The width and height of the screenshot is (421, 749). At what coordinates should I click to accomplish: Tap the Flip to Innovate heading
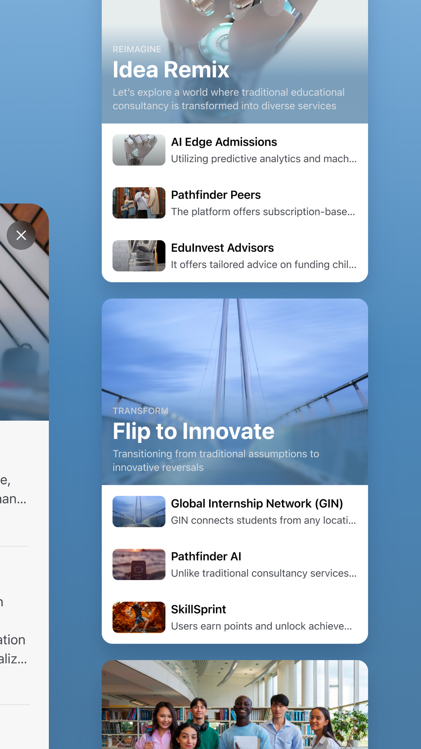coord(194,431)
